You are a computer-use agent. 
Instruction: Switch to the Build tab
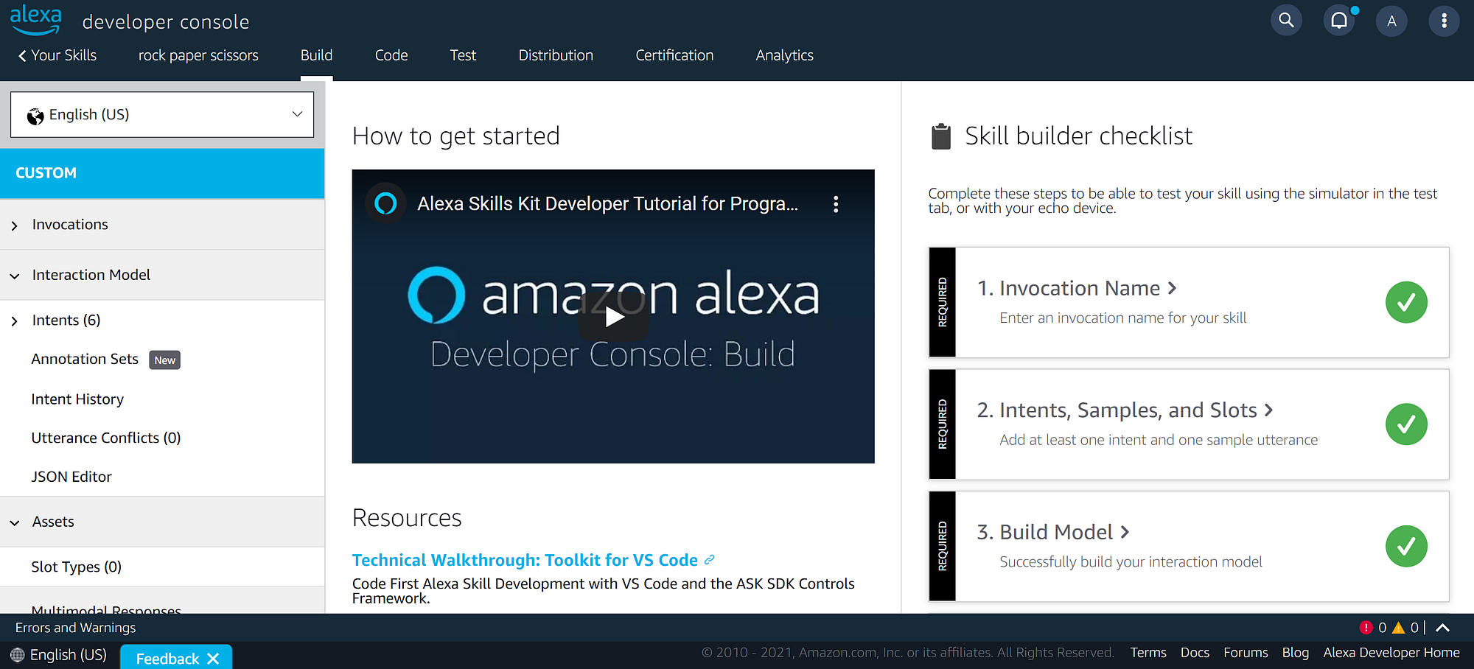tap(316, 55)
